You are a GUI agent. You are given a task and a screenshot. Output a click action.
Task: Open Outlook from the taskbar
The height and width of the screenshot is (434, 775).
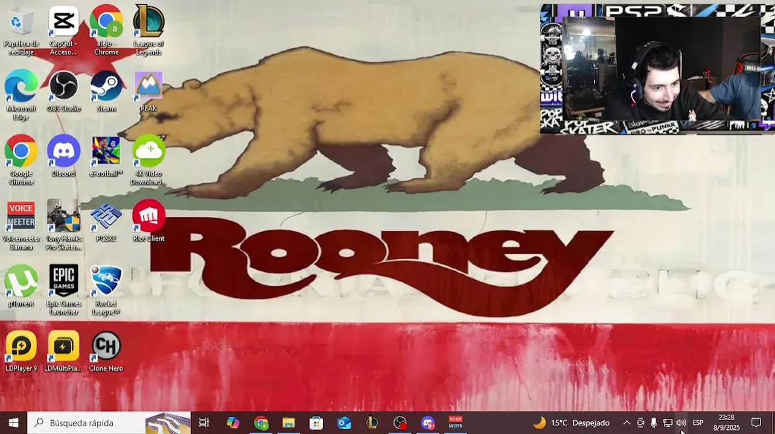(x=344, y=423)
